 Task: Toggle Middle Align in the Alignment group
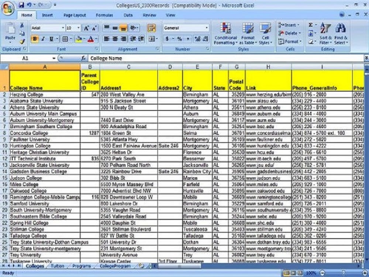point(115,28)
